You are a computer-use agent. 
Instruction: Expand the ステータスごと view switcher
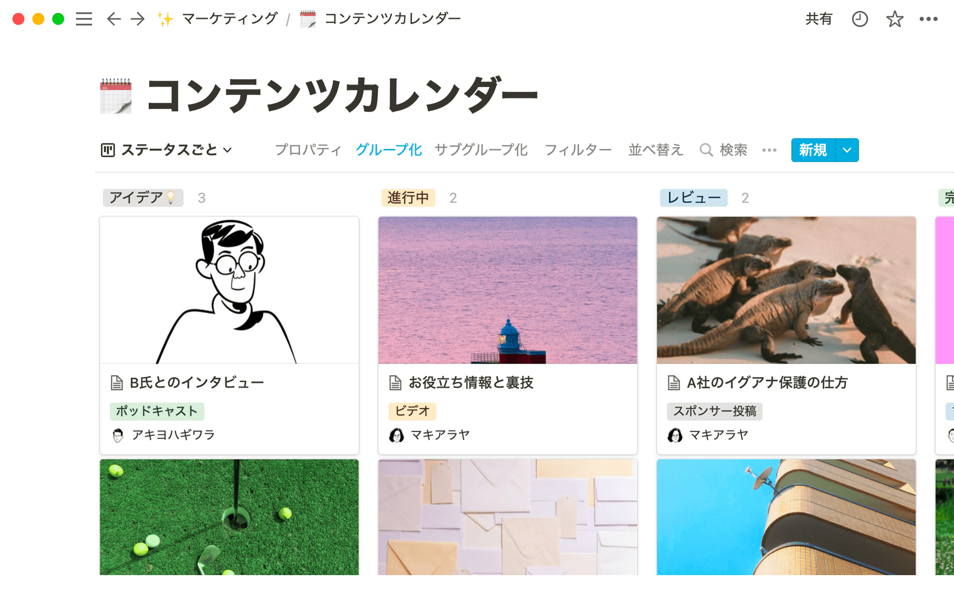point(166,150)
